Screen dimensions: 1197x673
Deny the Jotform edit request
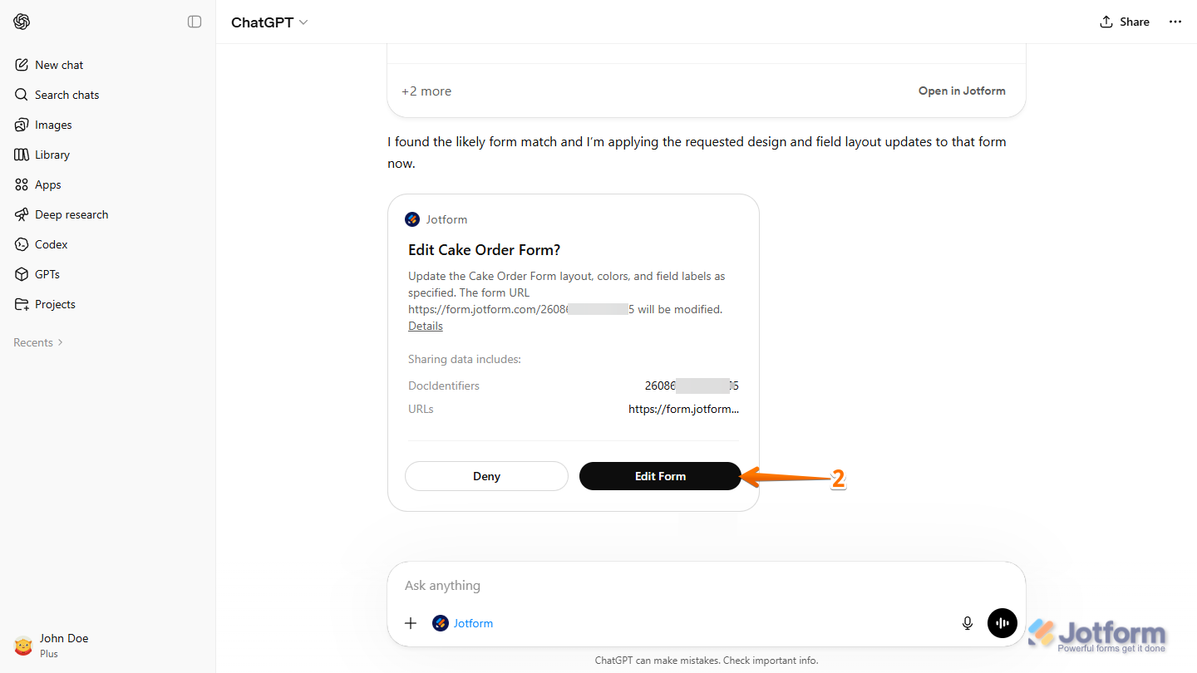486,475
